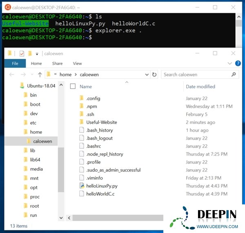Click the navigation pane scrollbar thumb
This screenshot has height=233, width=245.
click(61, 170)
